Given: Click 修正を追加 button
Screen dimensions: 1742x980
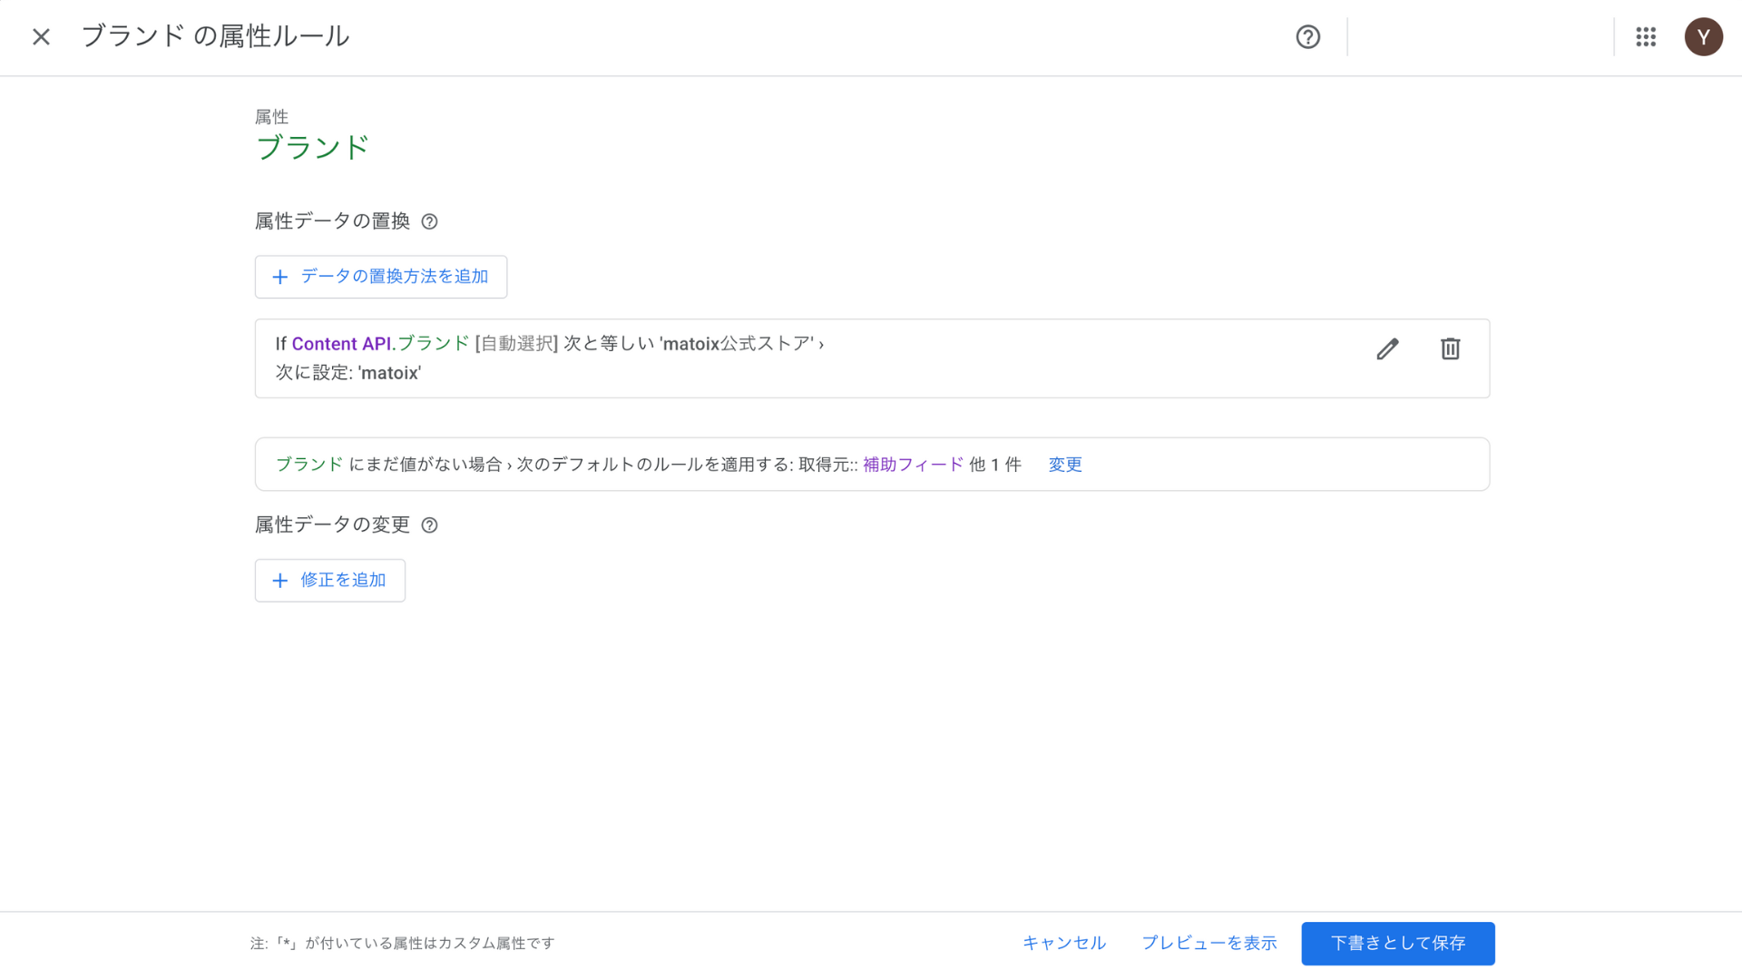Looking at the screenshot, I should tap(330, 581).
